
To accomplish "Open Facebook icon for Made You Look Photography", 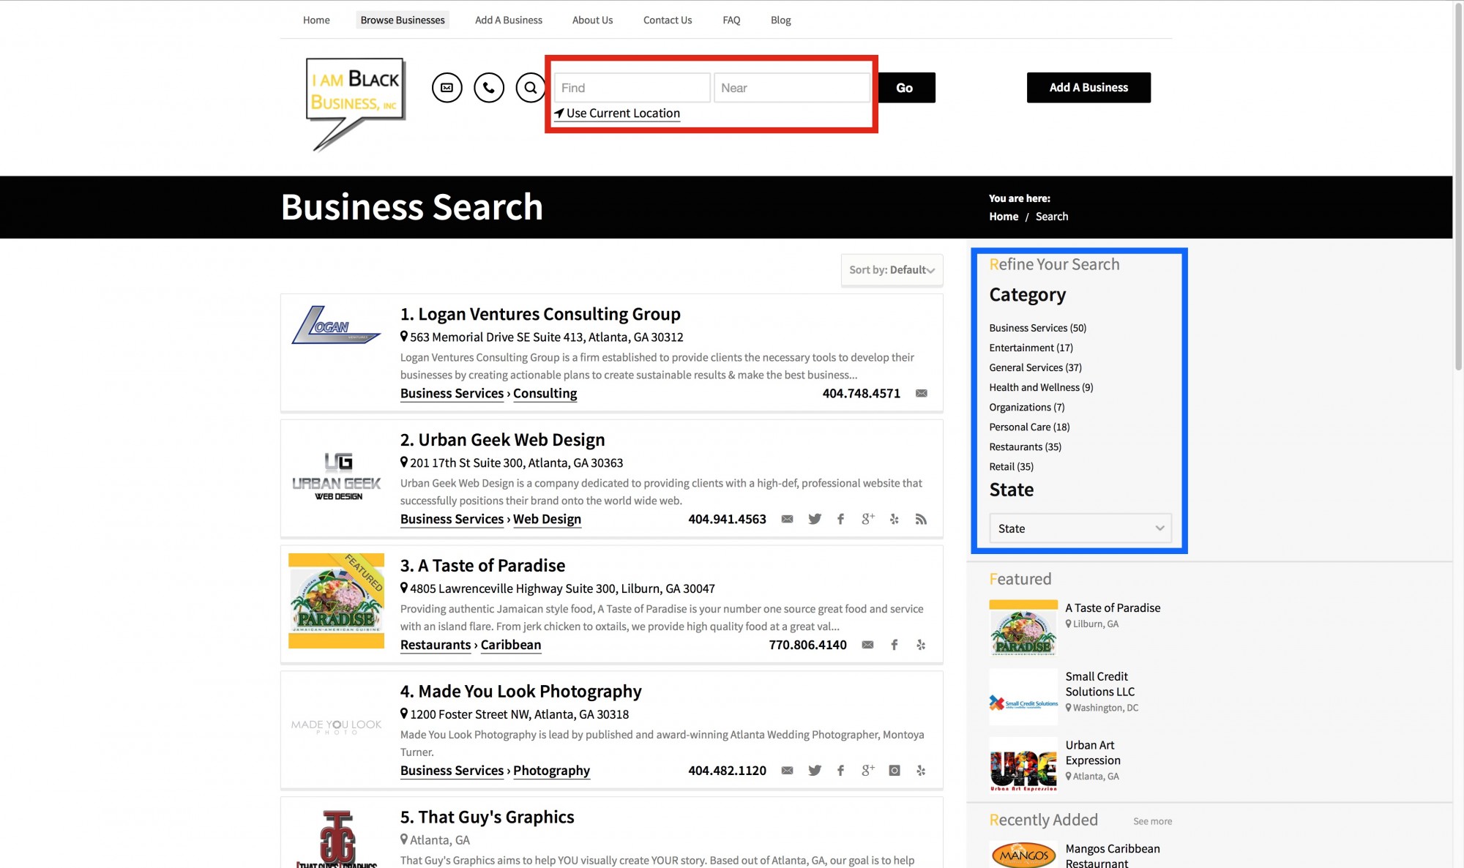I will 840,771.
